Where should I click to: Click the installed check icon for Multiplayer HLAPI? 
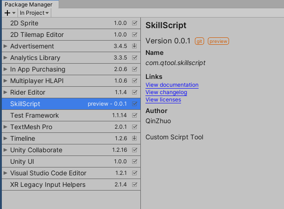(x=134, y=81)
